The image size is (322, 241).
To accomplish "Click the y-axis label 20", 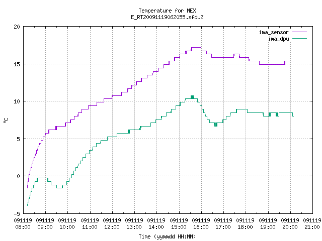I will 17,27.
